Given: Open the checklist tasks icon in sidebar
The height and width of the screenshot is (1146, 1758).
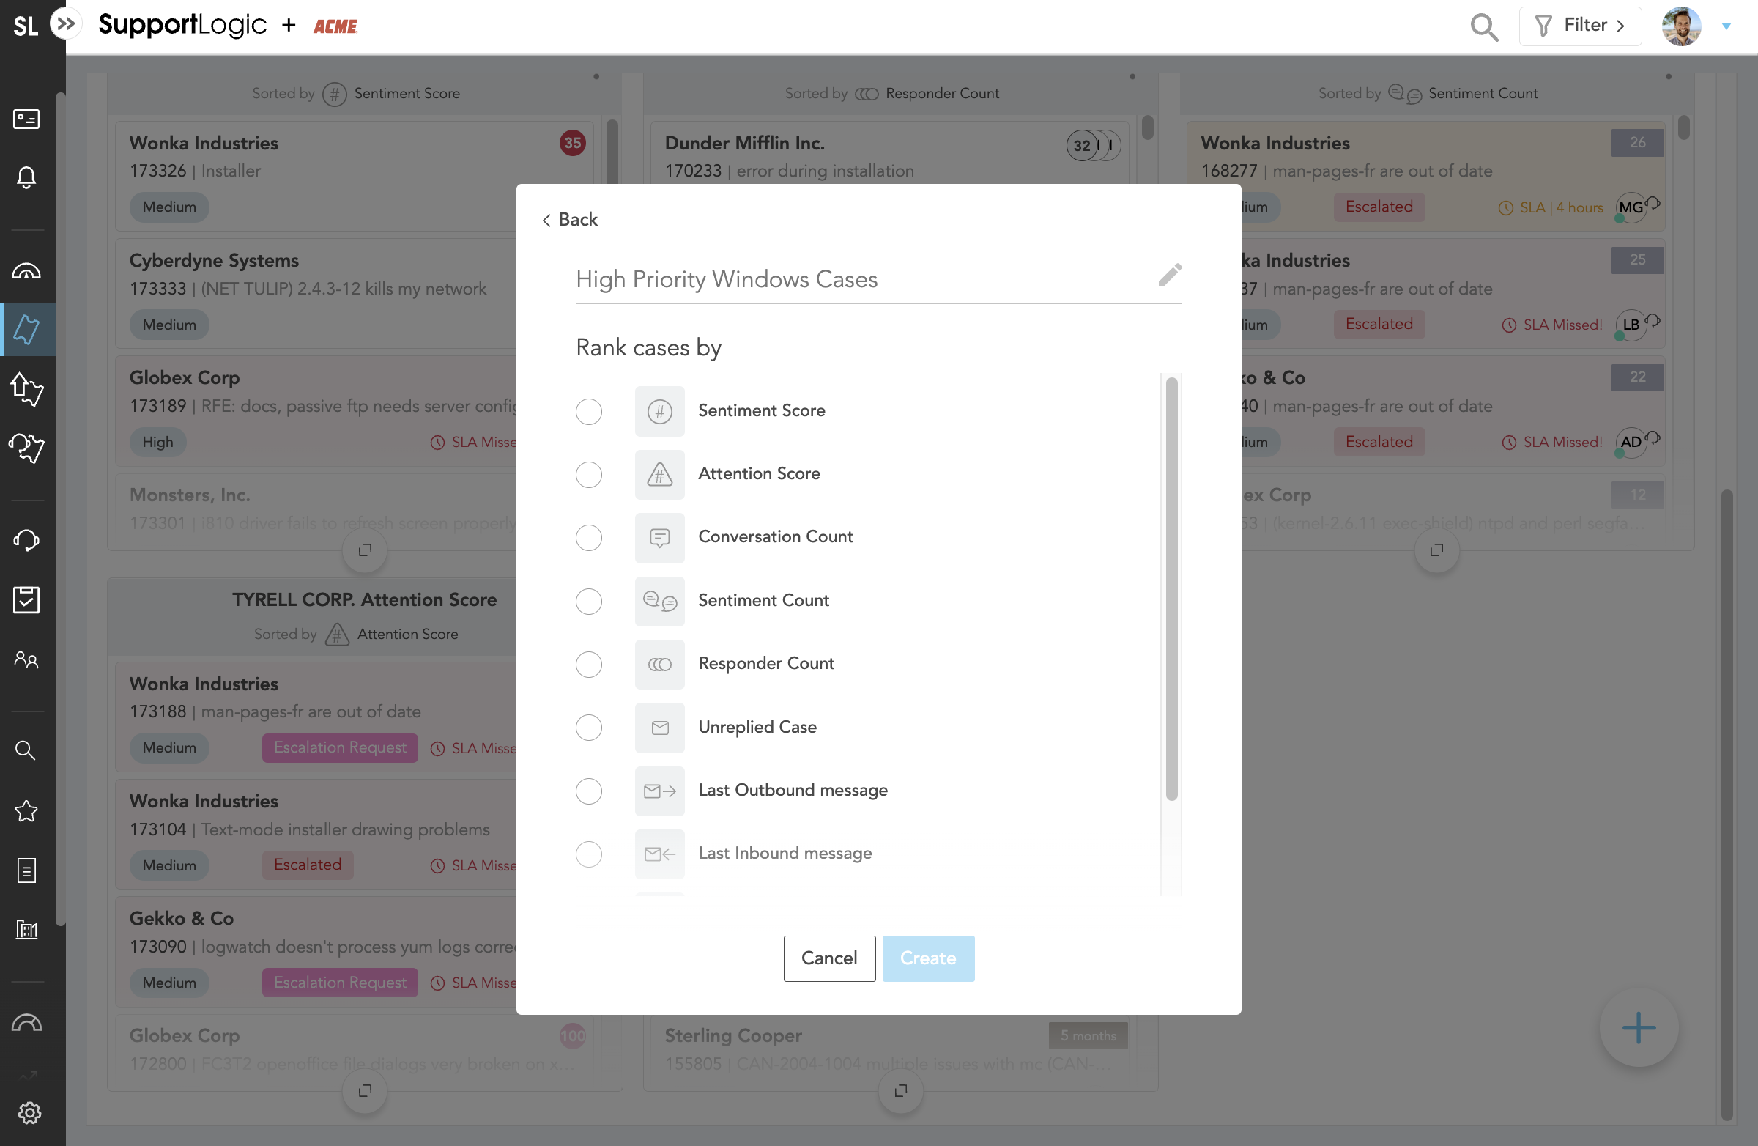Looking at the screenshot, I should (x=26, y=599).
